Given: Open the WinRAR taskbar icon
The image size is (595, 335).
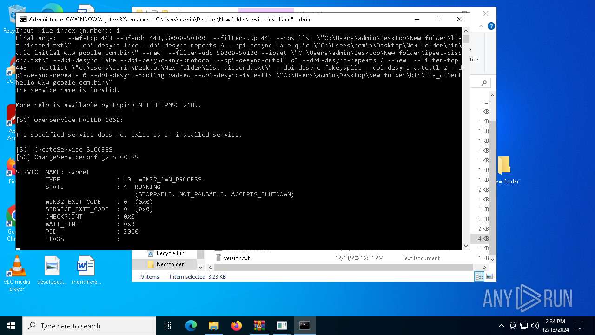Looking at the screenshot, I should [x=259, y=326].
